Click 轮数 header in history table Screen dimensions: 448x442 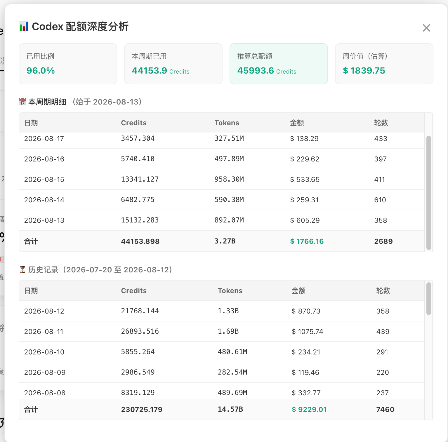click(383, 290)
